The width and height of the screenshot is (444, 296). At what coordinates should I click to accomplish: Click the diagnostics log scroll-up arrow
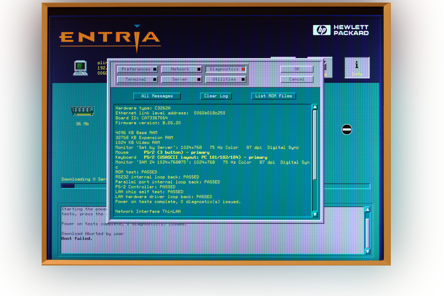coord(315,107)
